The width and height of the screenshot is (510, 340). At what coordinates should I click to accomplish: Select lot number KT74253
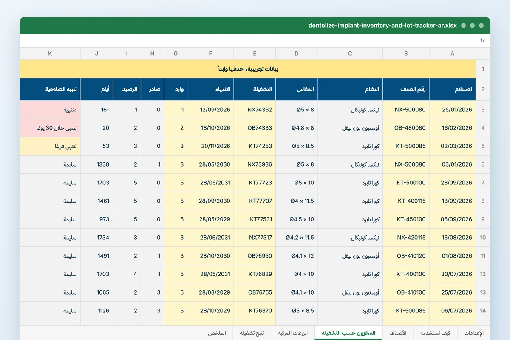point(255,146)
